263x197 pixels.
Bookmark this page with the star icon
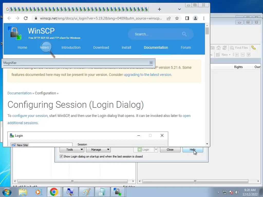tap(177, 18)
